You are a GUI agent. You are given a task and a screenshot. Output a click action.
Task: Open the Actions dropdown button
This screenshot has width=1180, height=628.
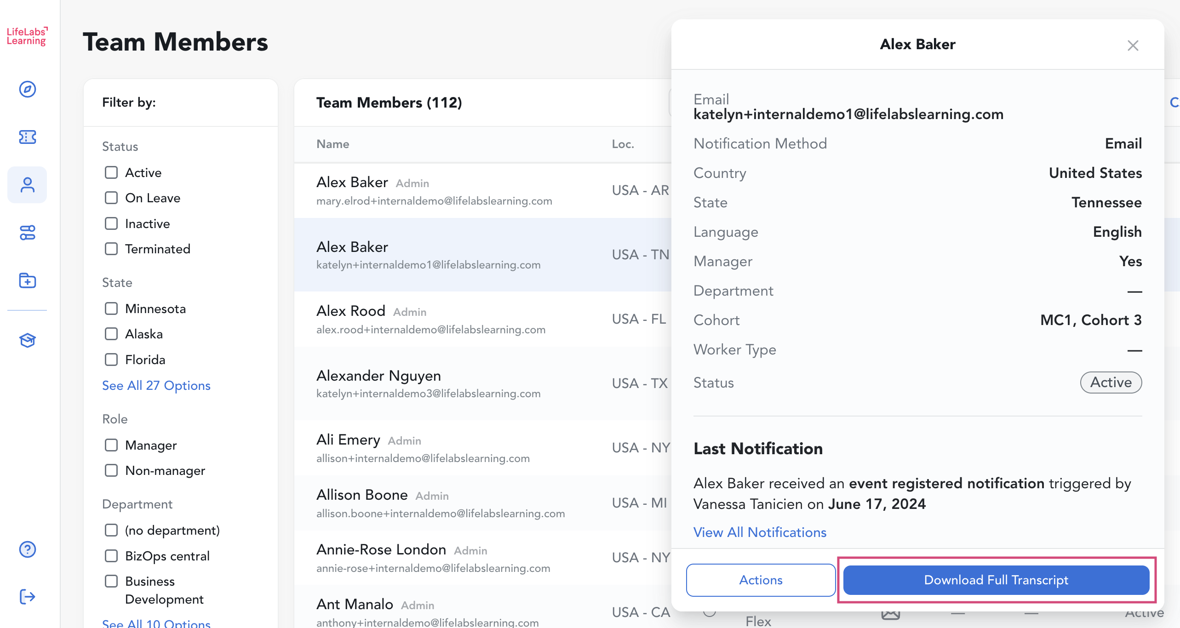pos(761,580)
